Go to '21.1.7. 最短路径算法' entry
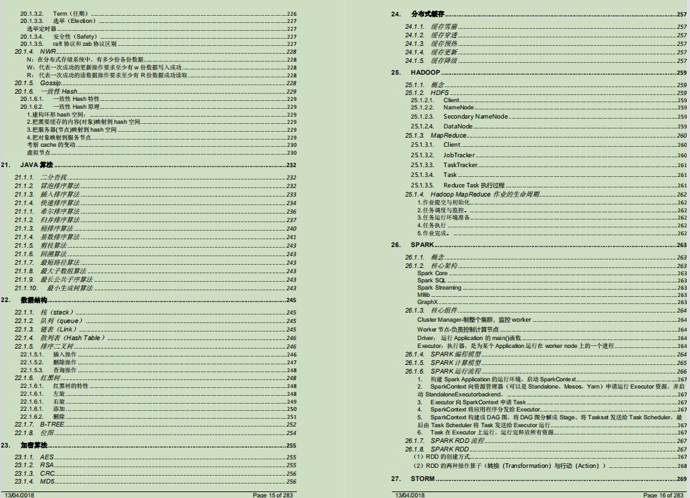 (x=155, y=263)
